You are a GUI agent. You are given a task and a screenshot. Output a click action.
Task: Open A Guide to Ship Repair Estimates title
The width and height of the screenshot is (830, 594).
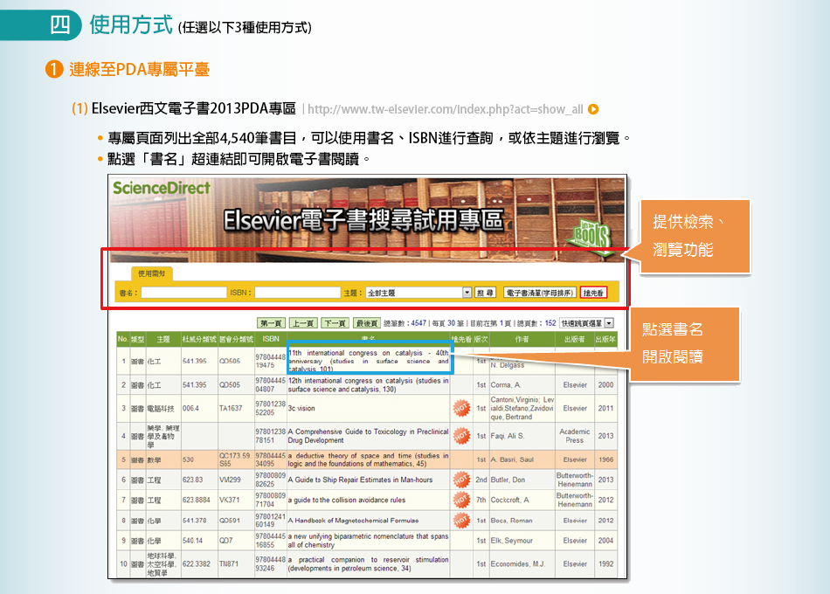click(361, 480)
